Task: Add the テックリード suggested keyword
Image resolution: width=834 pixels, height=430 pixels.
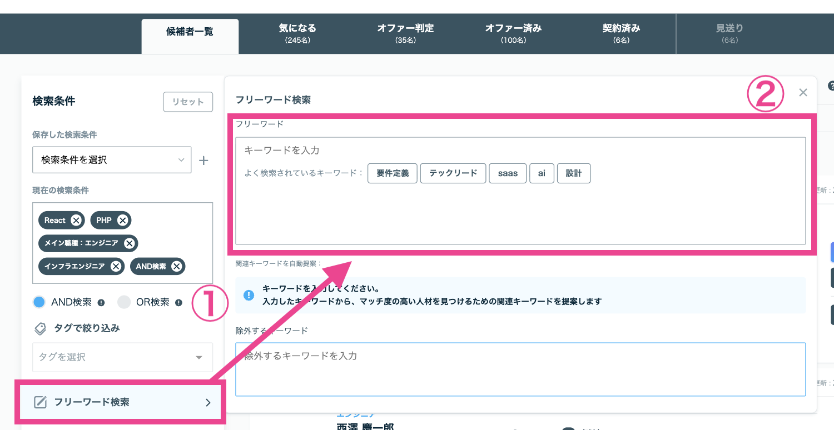Action: pyautogui.click(x=453, y=173)
